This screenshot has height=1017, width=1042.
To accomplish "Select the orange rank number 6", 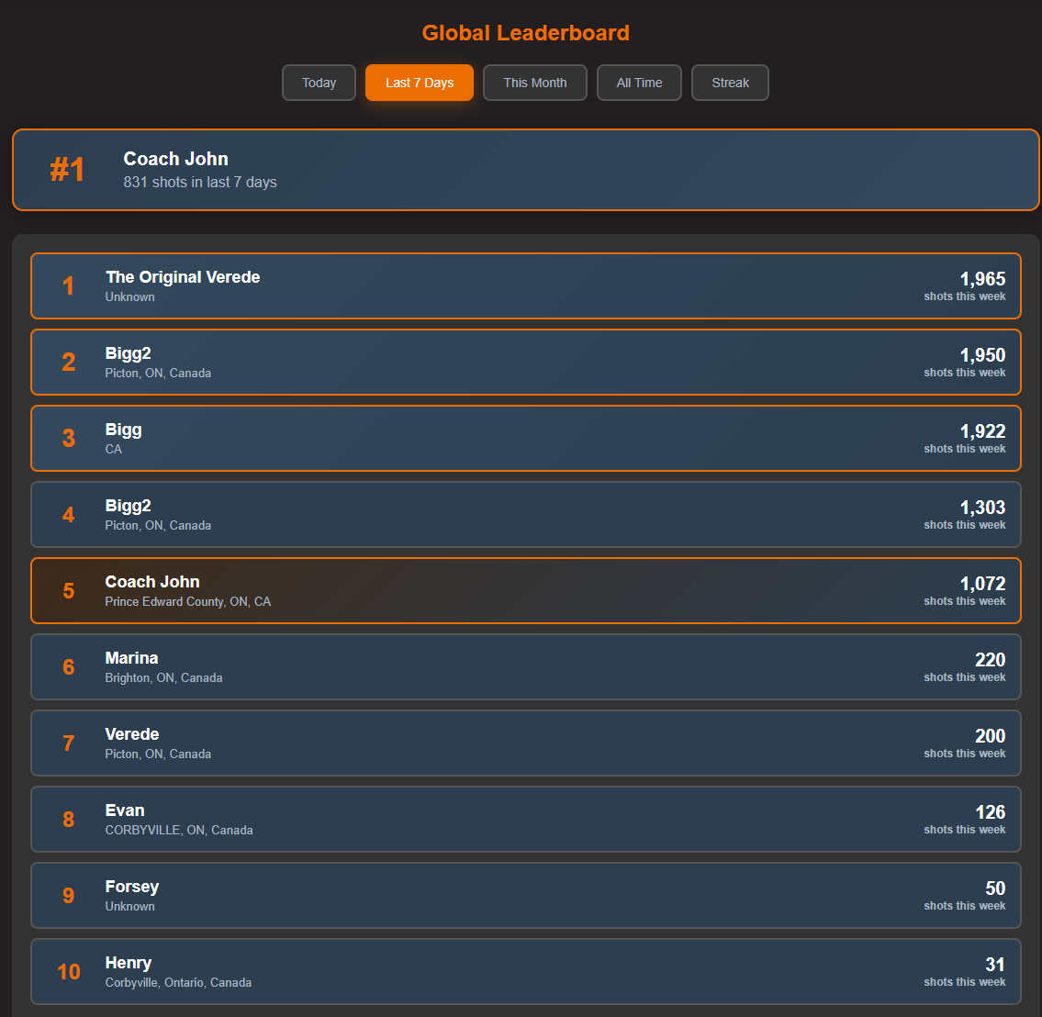I will coord(68,666).
